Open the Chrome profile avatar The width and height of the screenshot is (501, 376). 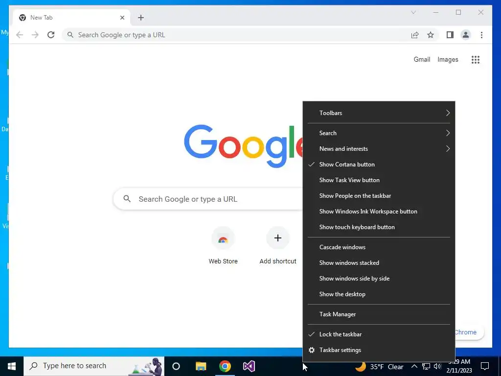(x=466, y=35)
